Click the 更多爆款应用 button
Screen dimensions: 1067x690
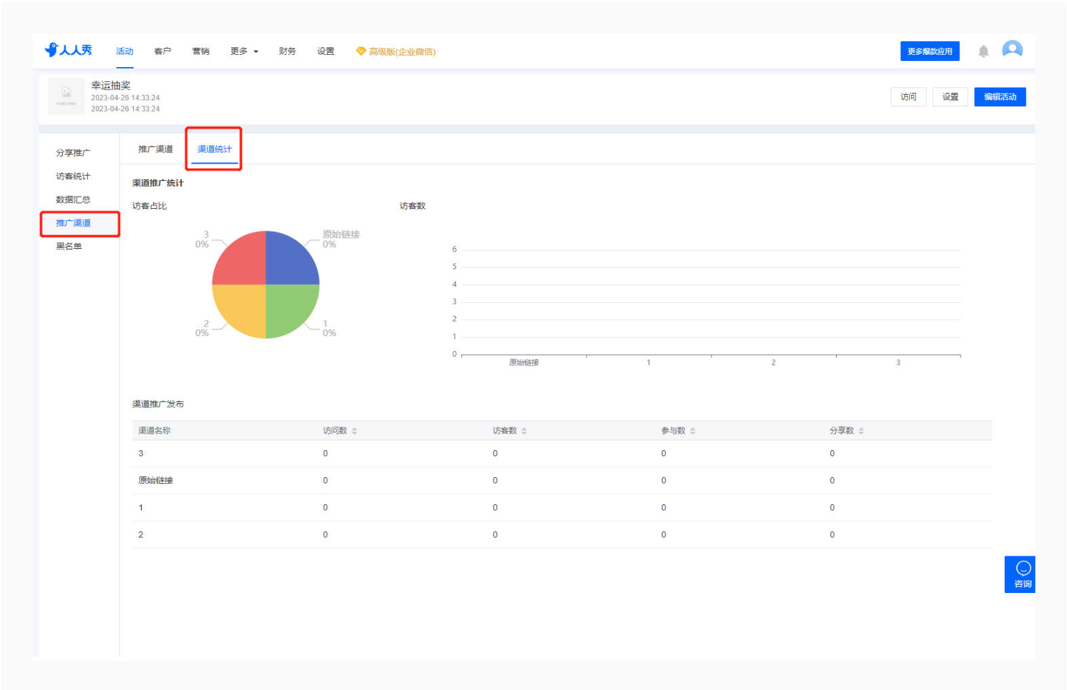pyautogui.click(x=929, y=52)
